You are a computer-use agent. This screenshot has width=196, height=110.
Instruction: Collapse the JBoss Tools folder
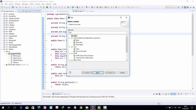tap(70, 60)
